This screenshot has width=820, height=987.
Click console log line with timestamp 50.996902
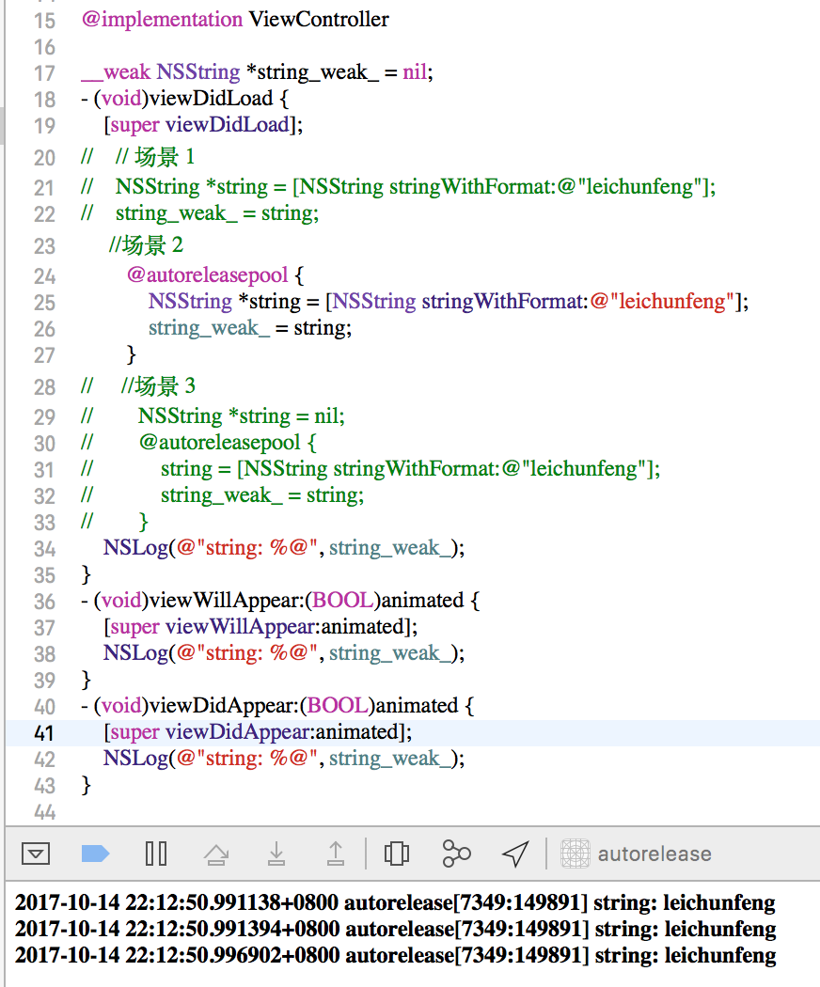[x=396, y=956]
